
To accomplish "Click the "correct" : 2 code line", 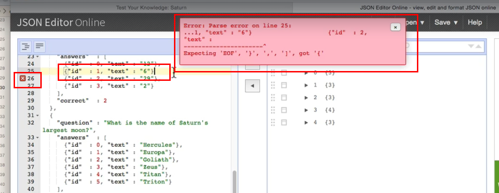I will (x=82, y=101).
